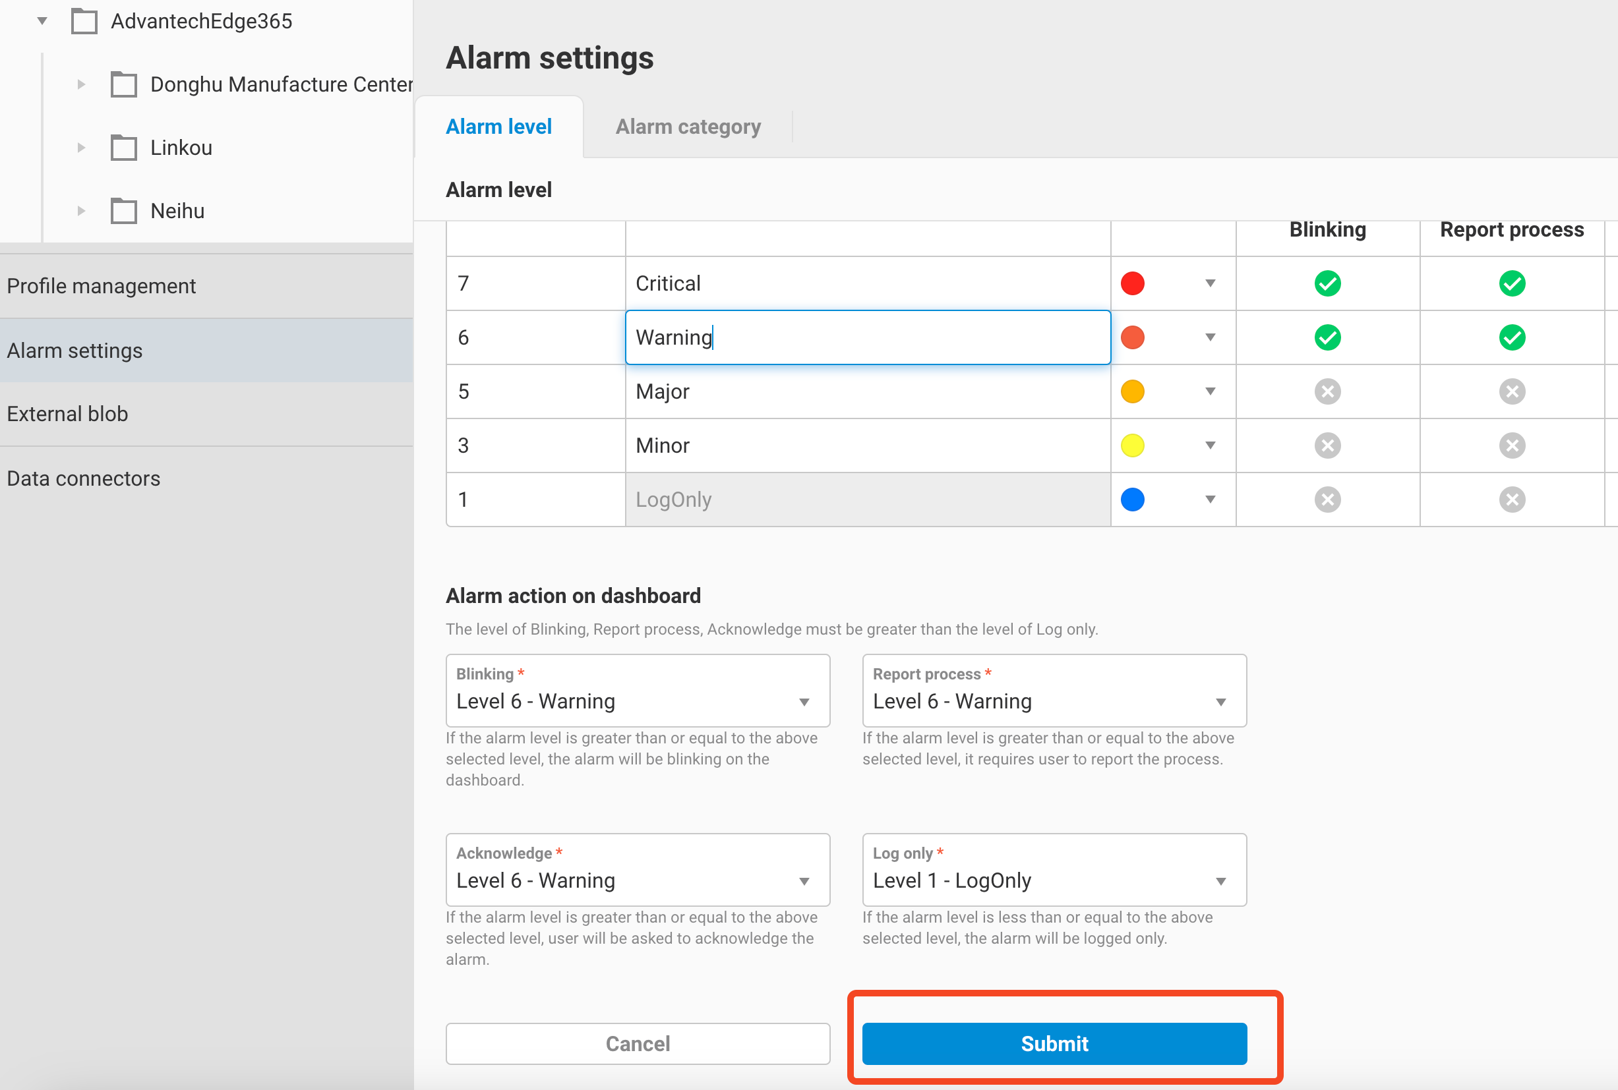The image size is (1618, 1090).
Task: Enable Blinking for the Major alarm level
Action: pyautogui.click(x=1326, y=391)
